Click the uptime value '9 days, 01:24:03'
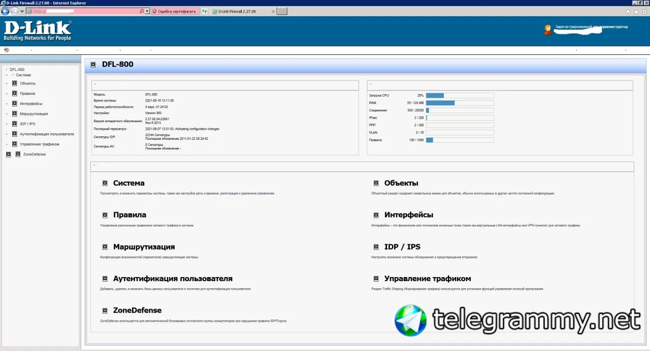The image size is (650, 351). pos(156,107)
